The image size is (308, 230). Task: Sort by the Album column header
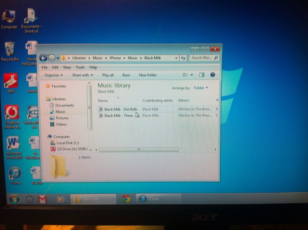pos(183,100)
